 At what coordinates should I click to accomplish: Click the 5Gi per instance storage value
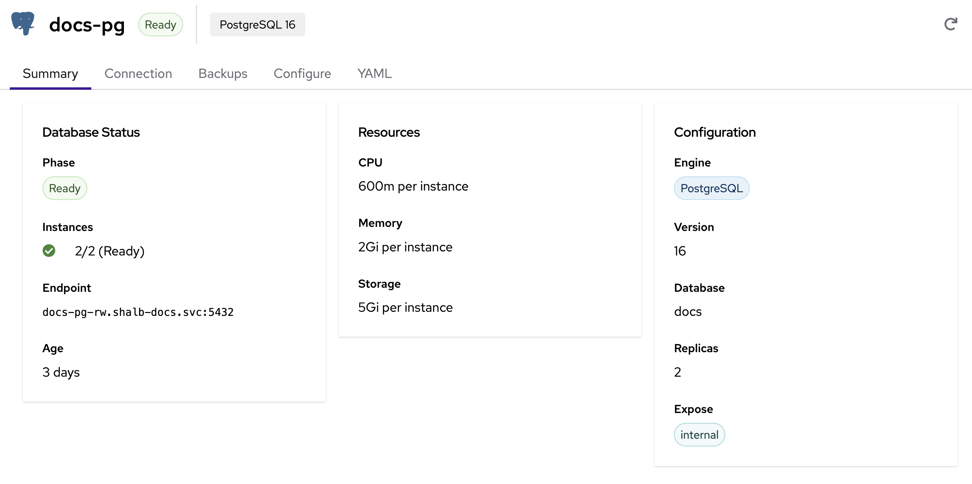pyautogui.click(x=405, y=307)
